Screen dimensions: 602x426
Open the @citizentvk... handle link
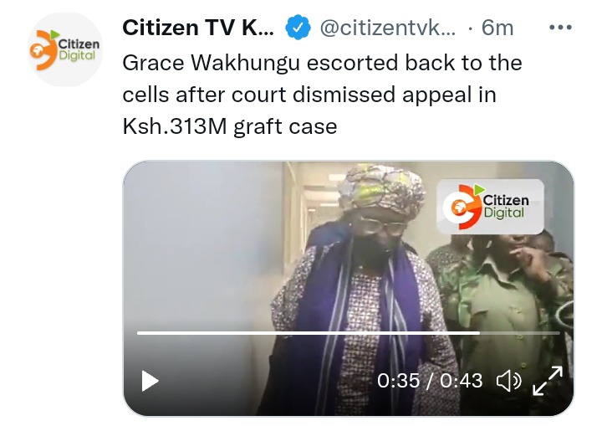(388, 28)
